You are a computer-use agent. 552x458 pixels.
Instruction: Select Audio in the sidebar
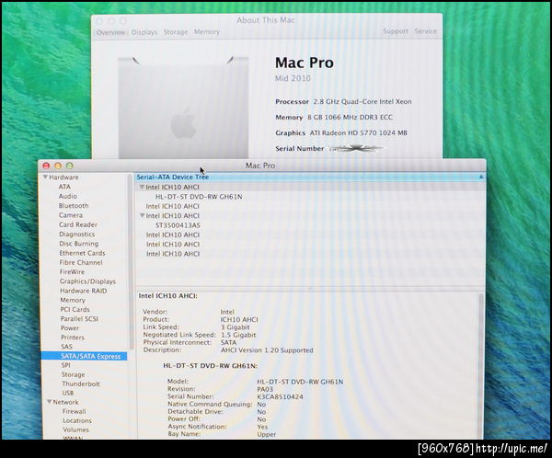pyautogui.click(x=67, y=196)
